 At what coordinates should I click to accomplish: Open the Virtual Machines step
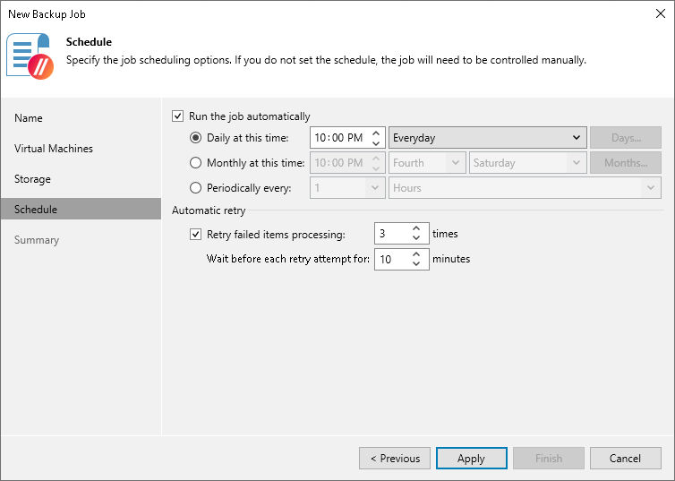(x=54, y=149)
